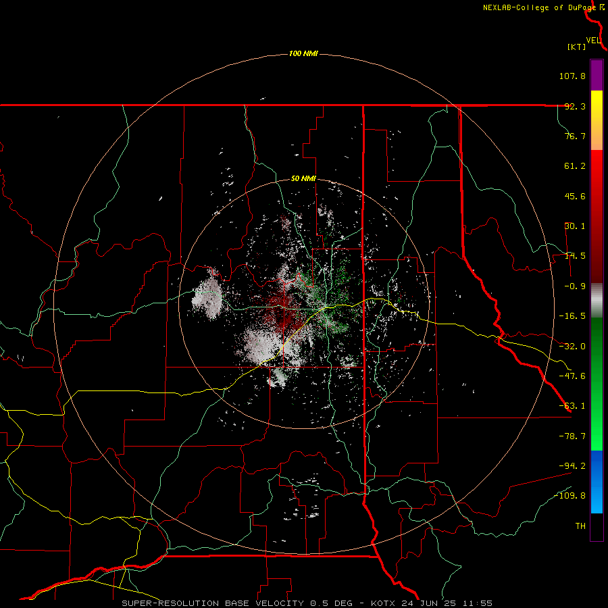Click the -78.7 velocity scale value
The image size is (608, 608).
[x=572, y=436]
